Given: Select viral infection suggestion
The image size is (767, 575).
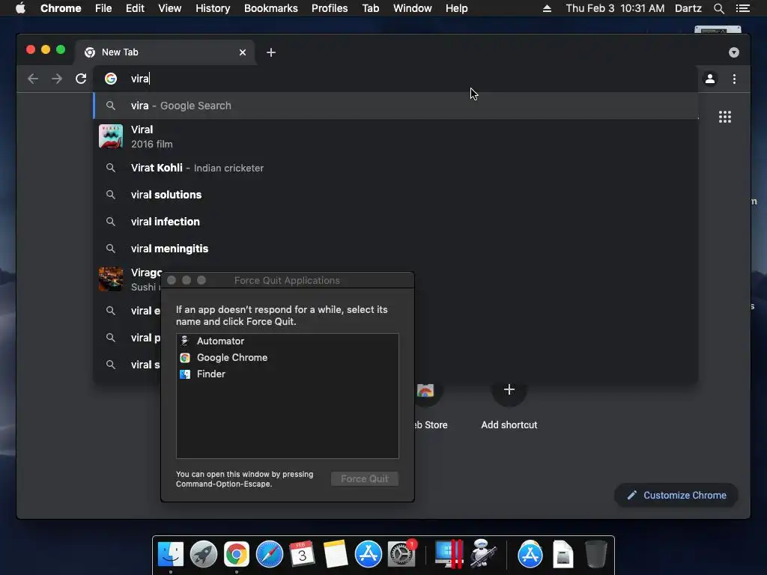Looking at the screenshot, I should (x=395, y=222).
